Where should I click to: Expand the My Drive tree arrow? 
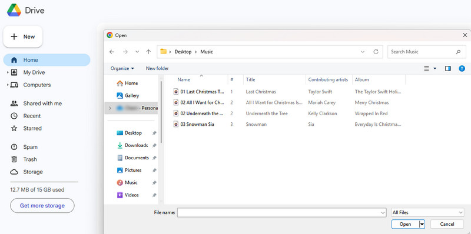(8, 72)
